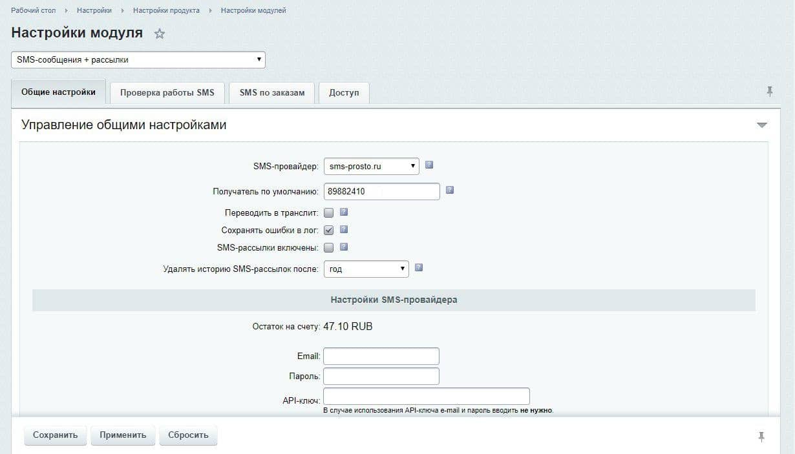Click help icon beside SMS-рассылки включены
Viewport: 795px width, 454px height.
coord(344,247)
